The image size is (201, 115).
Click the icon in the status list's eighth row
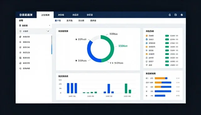pos(147,62)
